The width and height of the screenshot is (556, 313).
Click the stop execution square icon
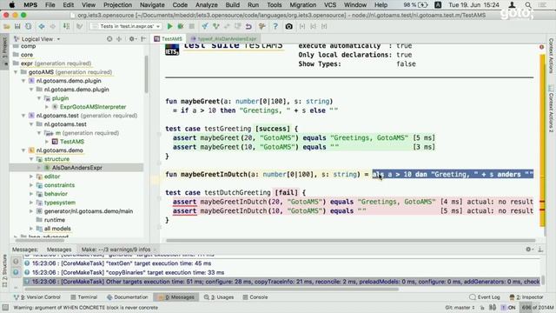(x=191, y=27)
